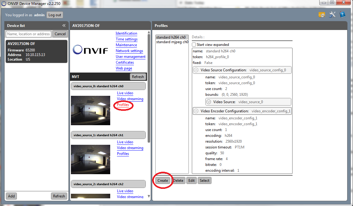This screenshot has height=206, width=353.
Task: Select the AV20175DN-DF device card
Action: [37, 51]
